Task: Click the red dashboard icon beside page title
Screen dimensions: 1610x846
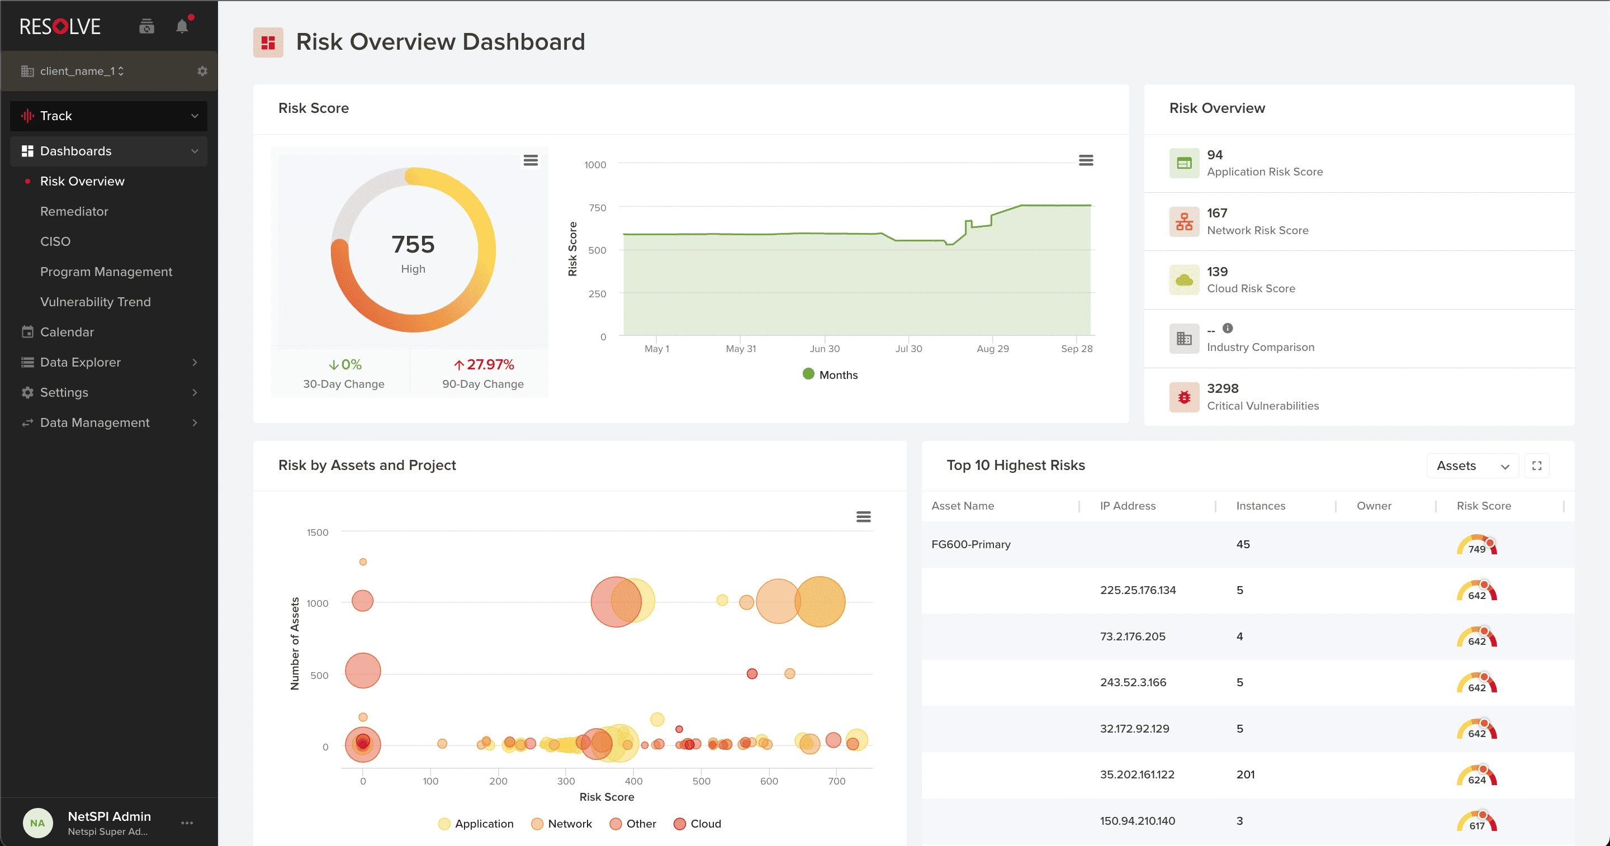Action: tap(268, 42)
